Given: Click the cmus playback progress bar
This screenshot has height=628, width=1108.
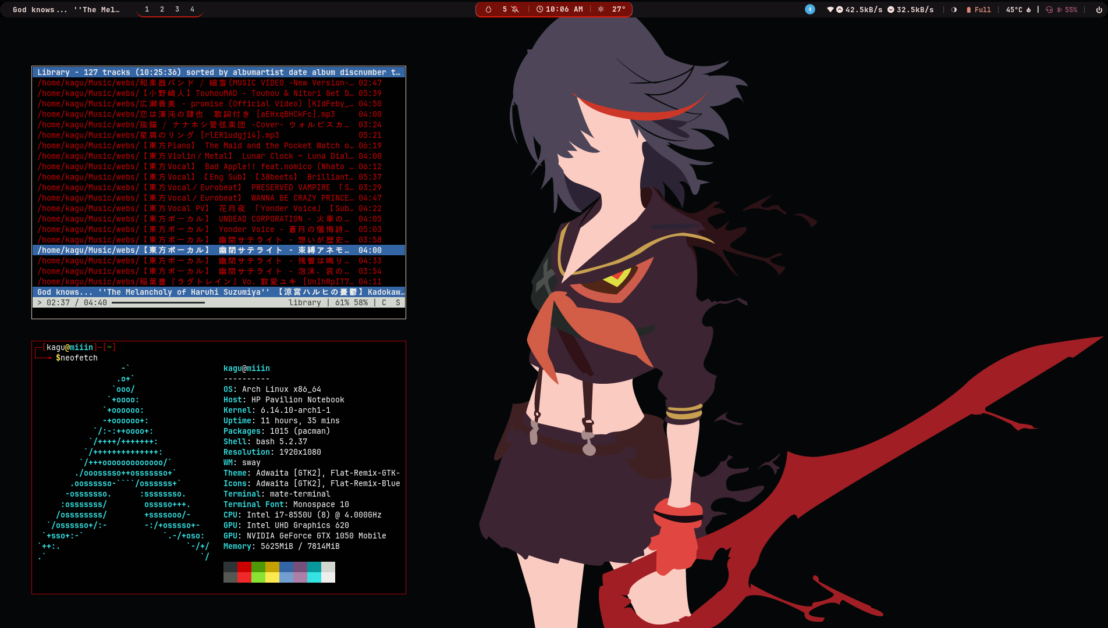Looking at the screenshot, I should pyautogui.click(x=158, y=302).
